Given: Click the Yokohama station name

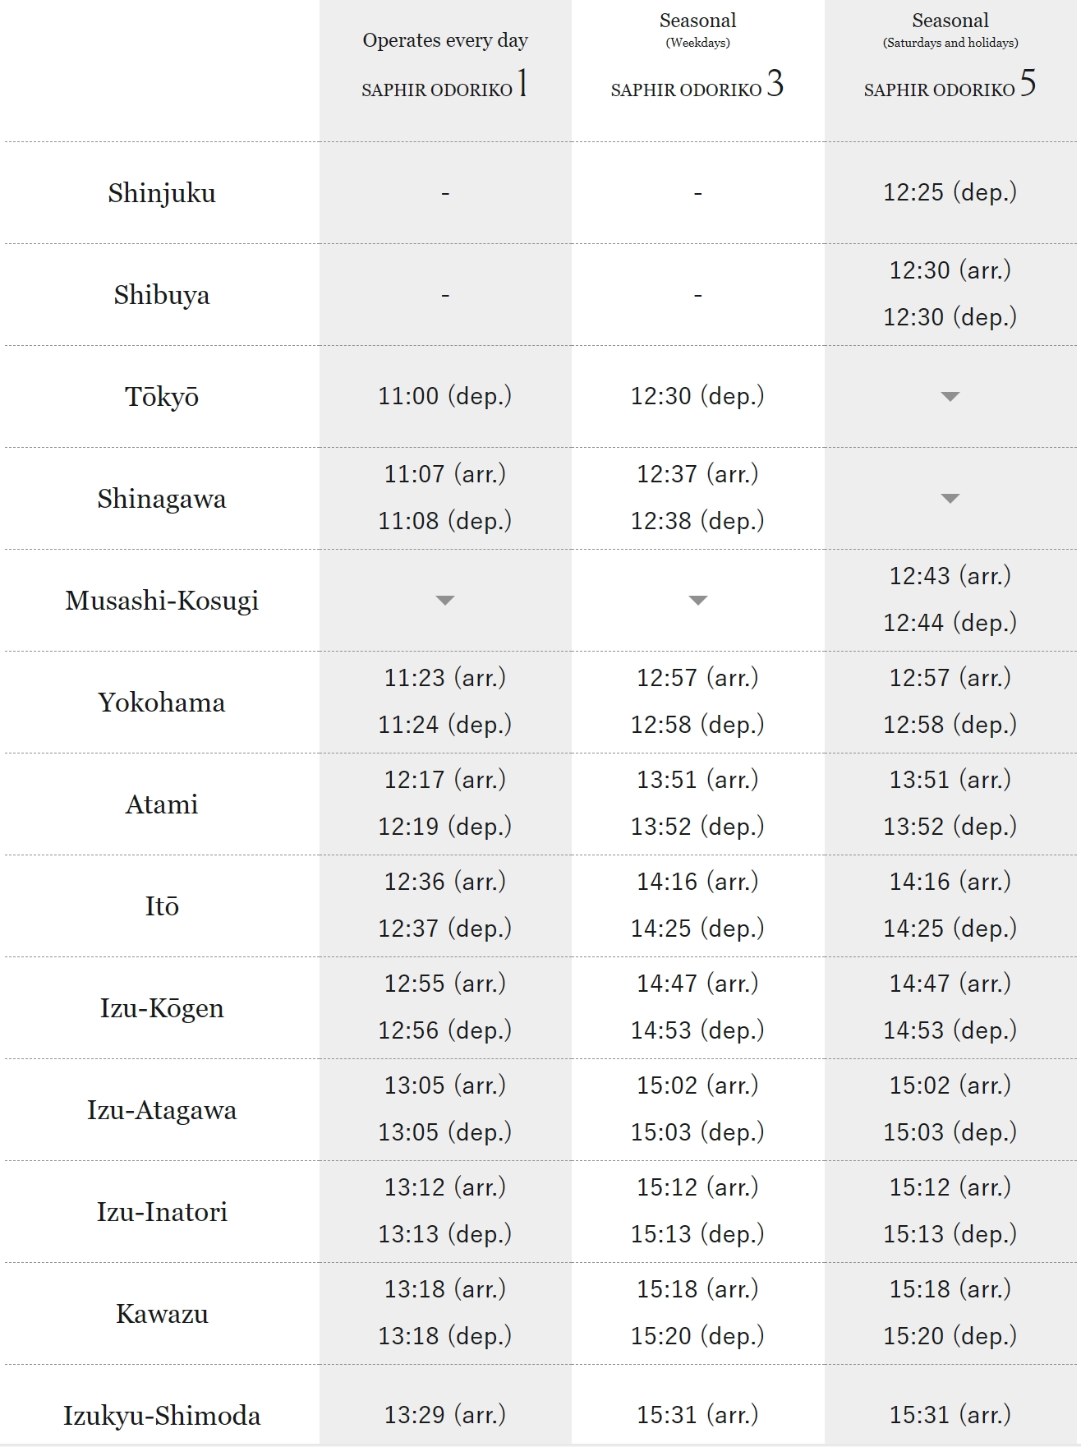Looking at the screenshot, I should point(162,703).
